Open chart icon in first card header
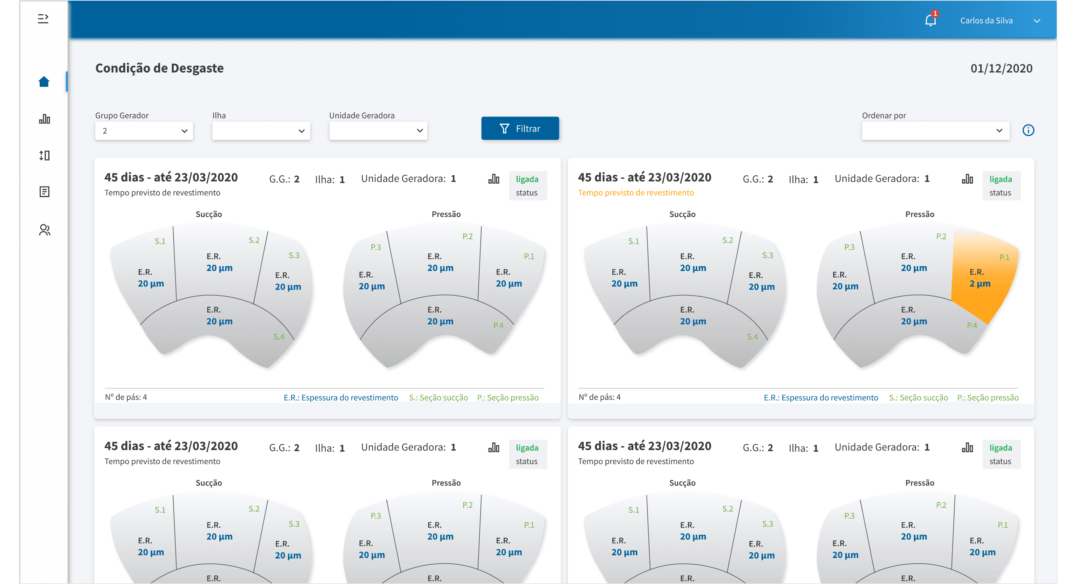This screenshot has height=584, width=1076. tap(494, 179)
